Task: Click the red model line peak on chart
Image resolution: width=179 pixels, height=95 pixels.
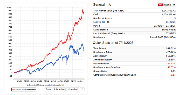Action: 83,10
